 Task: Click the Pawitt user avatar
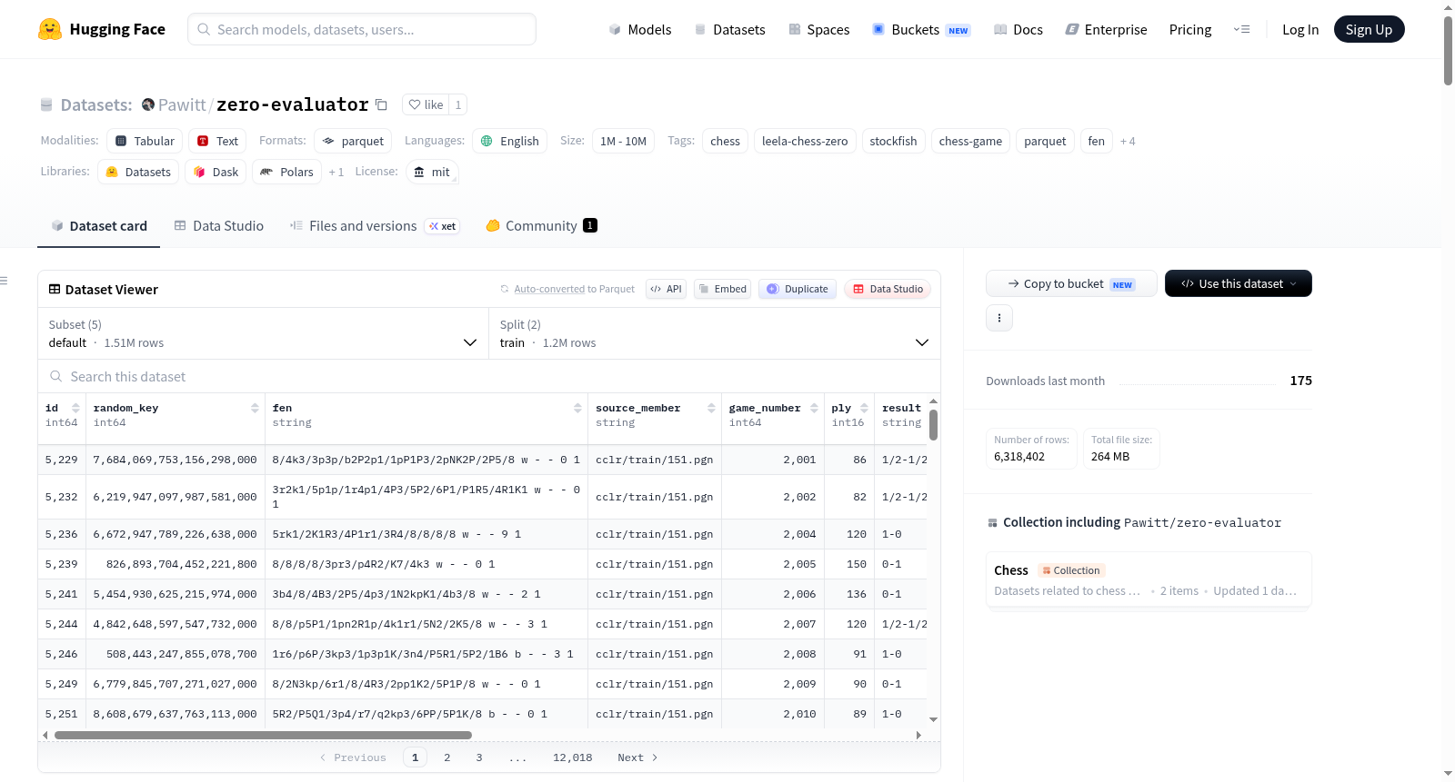point(148,104)
